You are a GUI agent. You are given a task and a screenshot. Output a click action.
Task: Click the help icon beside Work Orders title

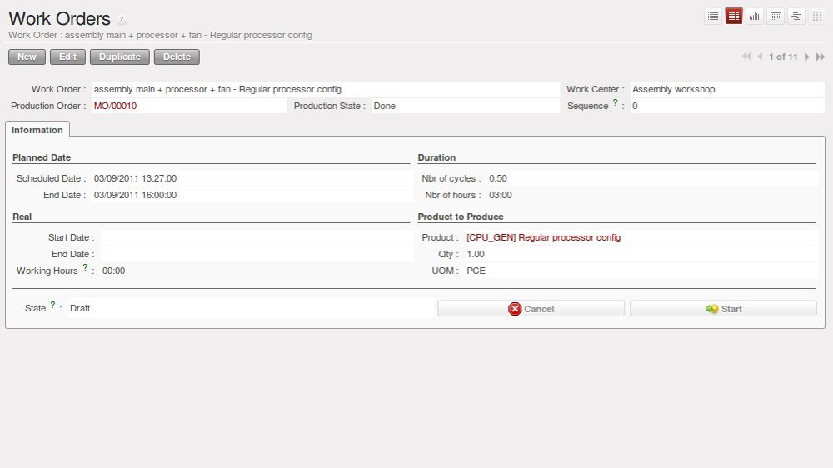click(122, 20)
